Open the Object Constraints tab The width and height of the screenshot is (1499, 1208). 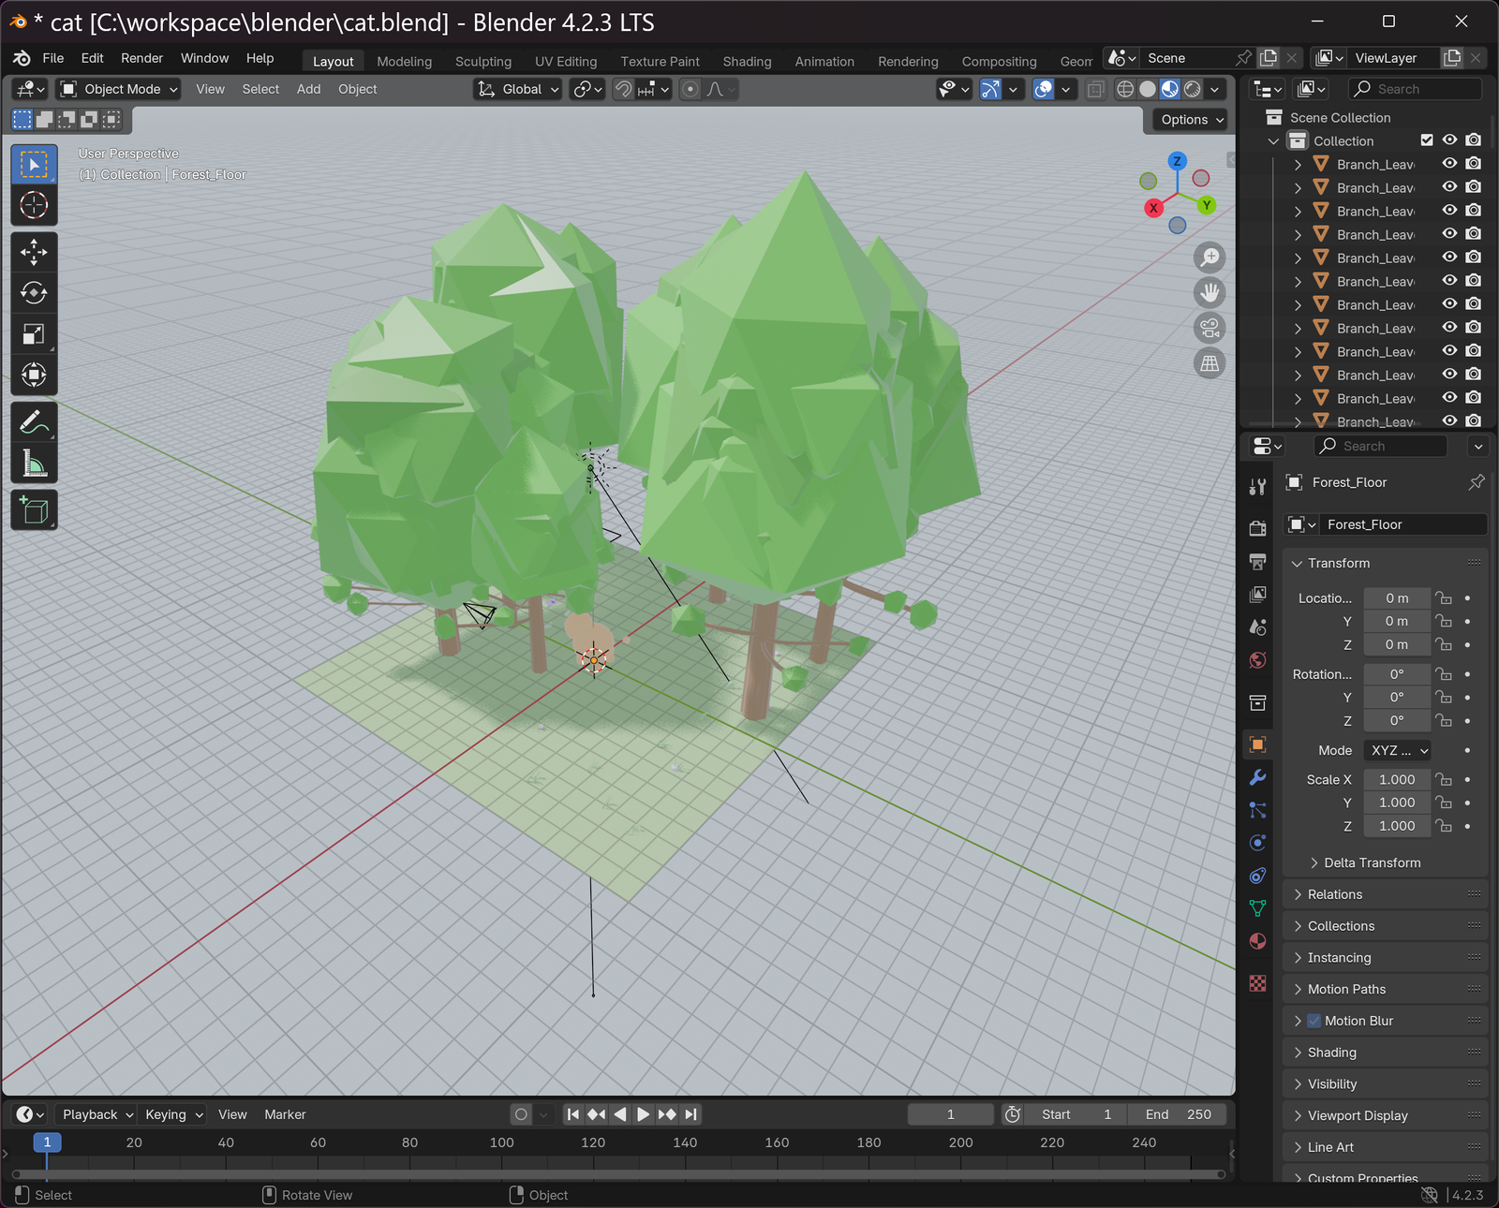click(x=1257, y=876)
